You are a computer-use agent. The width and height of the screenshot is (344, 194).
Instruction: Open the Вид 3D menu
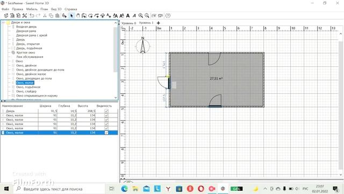56,9
